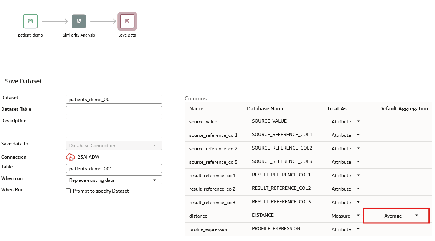Click the Default Aggregation column header
Viewport: 435px width, 241px height.
(x=404, y=108)
